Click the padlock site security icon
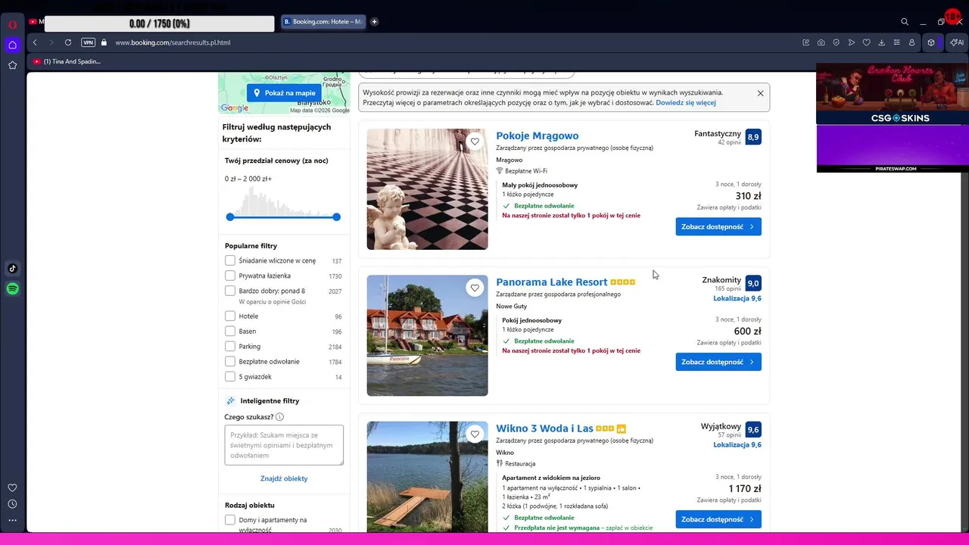969x545 pixels. (x=104, y=42)
